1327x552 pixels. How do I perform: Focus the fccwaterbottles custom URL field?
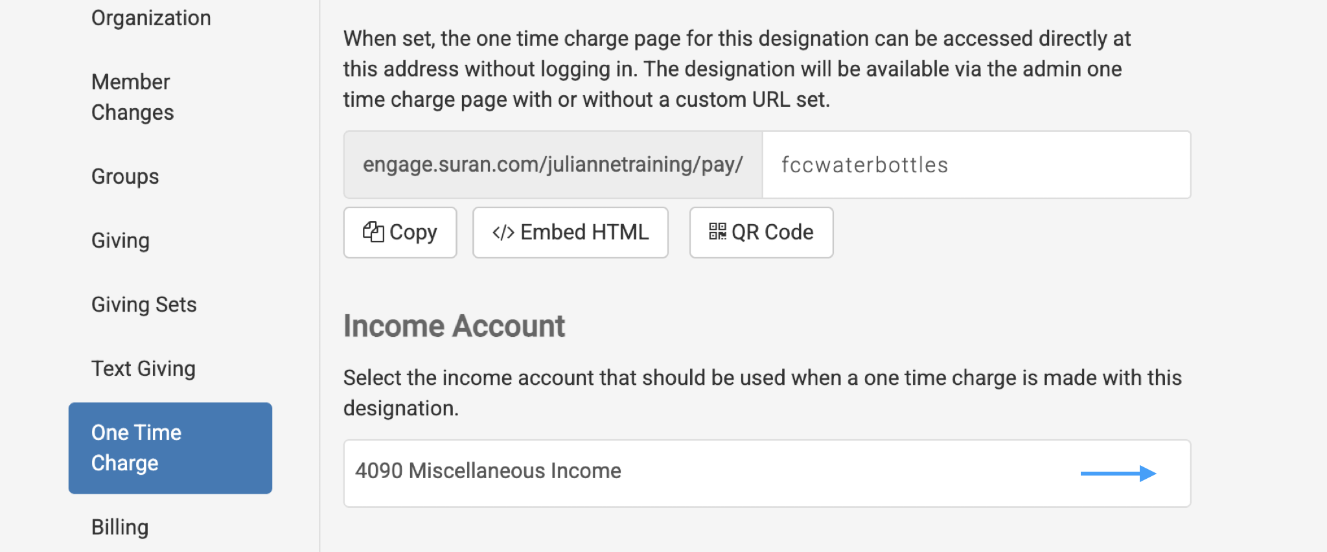click(976, 165)
